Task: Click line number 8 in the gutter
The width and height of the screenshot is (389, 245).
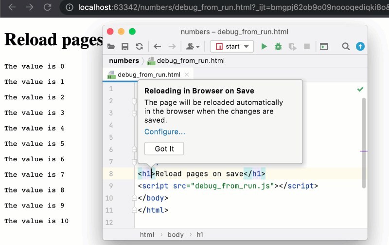Action: click(111, 174)
